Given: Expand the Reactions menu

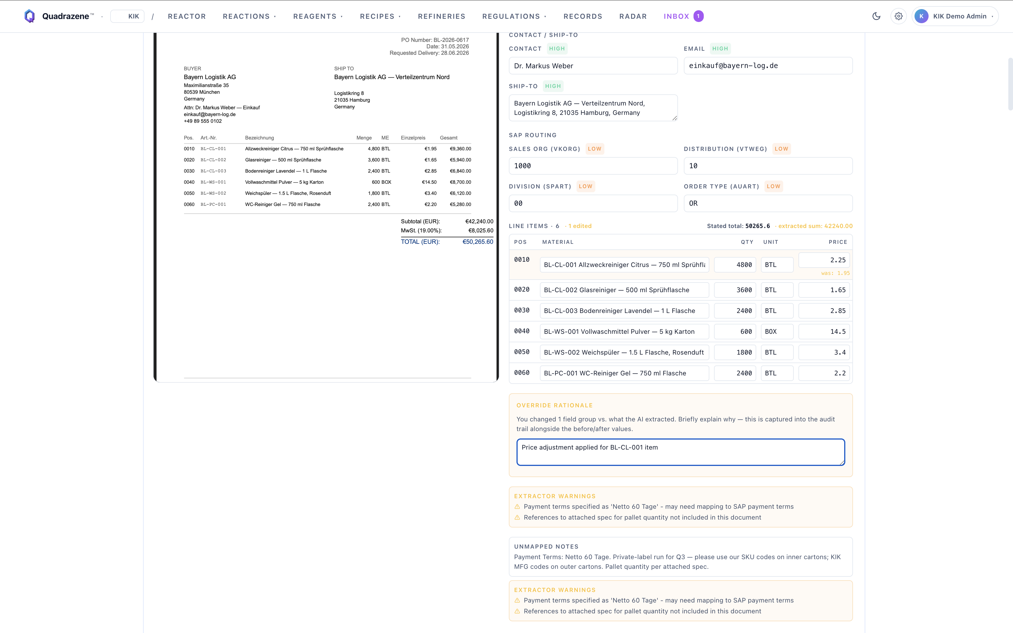Looking at the screenshot, I should 249,16.
